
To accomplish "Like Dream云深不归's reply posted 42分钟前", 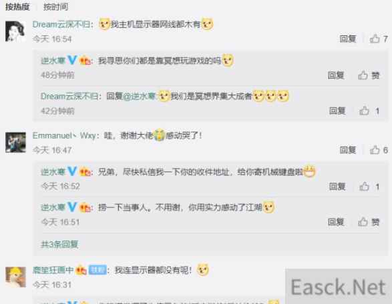I will point(369,111).
